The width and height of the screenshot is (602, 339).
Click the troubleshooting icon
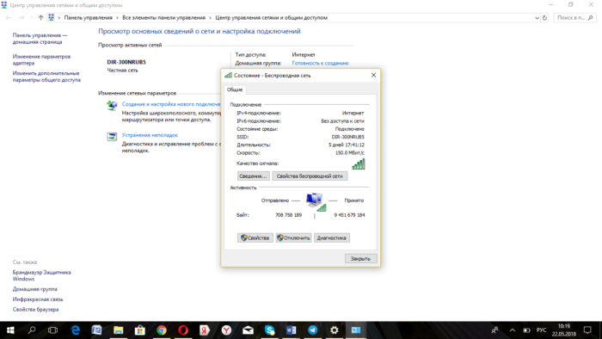click(112, 136)
